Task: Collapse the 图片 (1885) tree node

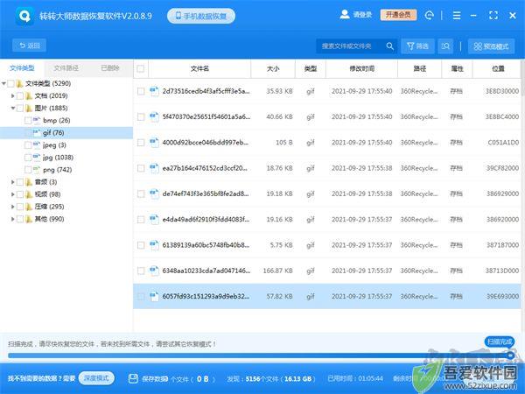Action: (13, 108)
